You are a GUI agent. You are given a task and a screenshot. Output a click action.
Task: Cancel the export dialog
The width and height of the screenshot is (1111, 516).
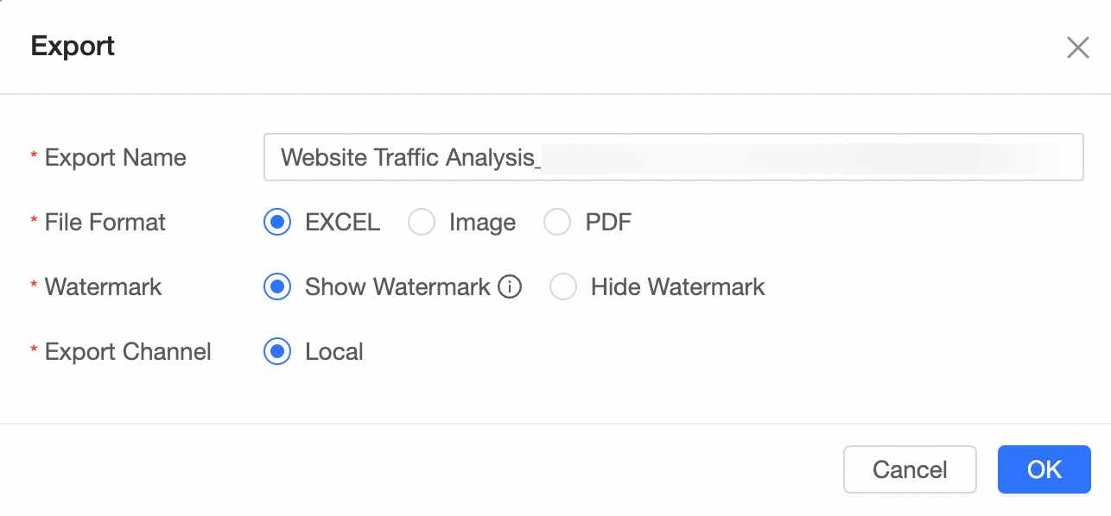pos(910,469)
